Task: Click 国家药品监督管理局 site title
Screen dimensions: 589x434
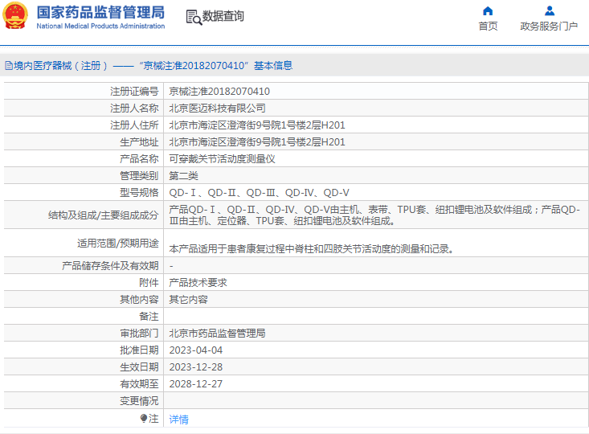Action: click(x=100, y=12)
